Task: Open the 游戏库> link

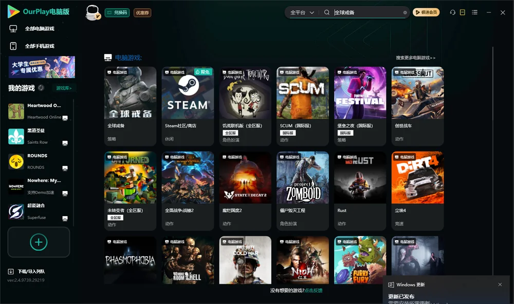Action: coord(64,88)
